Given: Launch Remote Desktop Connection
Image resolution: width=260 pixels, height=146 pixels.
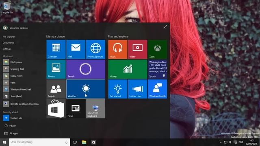Looking at the screenshot, I should pos(21,104).
